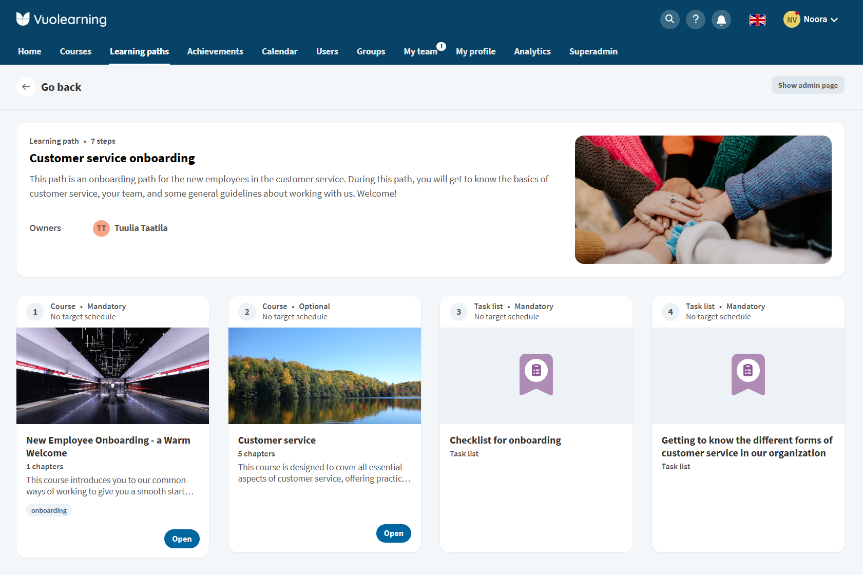This screenshot has height=575, width=863.
Task: Click the onboarding tag
Action: pyautogui.click(x=49, y=510)
